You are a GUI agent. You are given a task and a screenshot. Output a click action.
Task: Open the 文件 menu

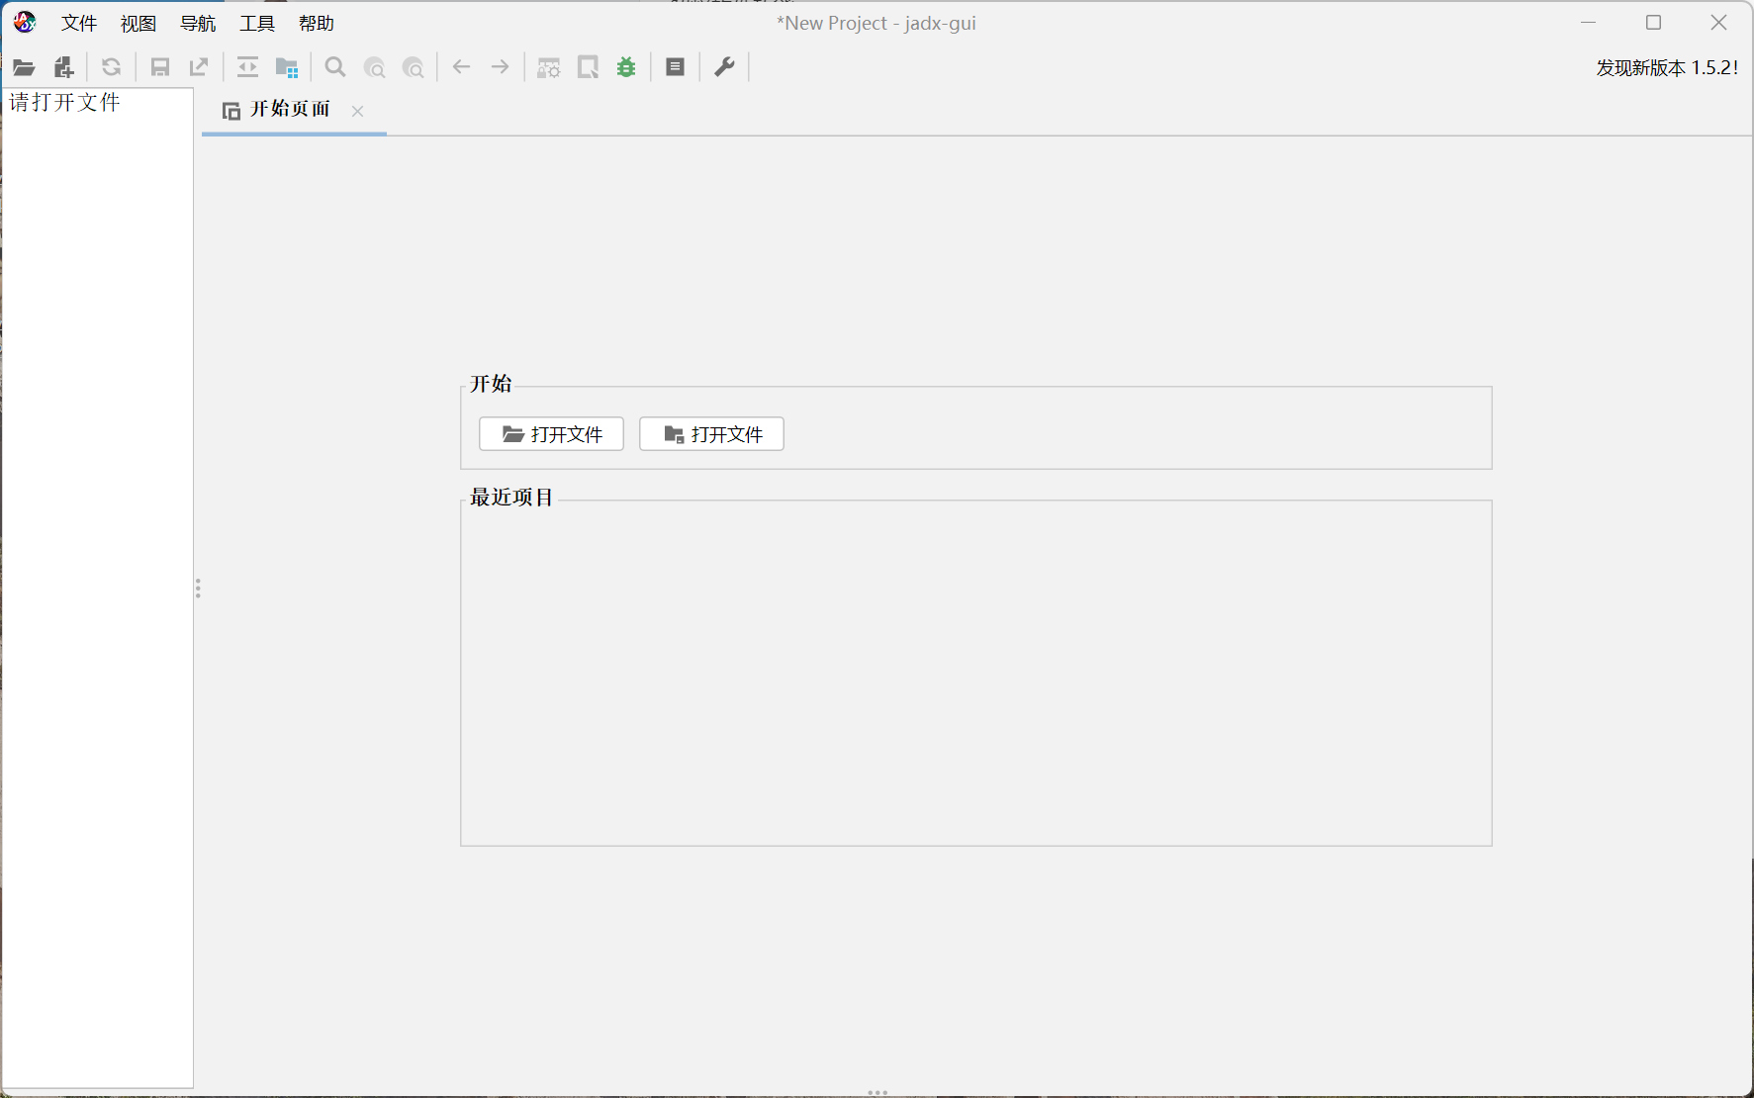pyautogui.click(x=79, y=23)
